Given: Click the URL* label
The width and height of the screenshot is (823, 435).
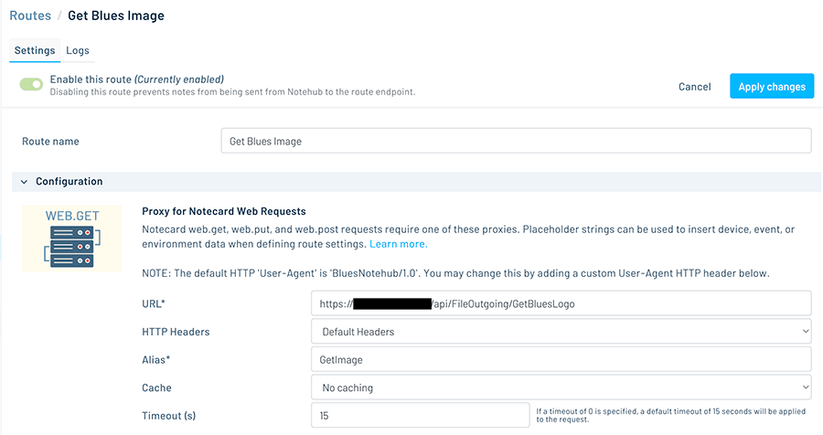Looking at the screenshot, I should 154,303.
